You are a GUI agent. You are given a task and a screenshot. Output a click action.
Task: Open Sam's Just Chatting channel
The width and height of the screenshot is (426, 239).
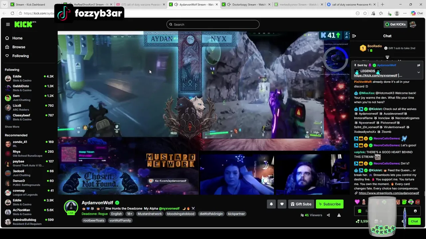tap(29, 98)
